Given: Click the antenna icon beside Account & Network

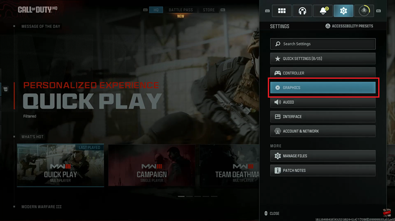Looking at the screenshot, I should 278,131.
